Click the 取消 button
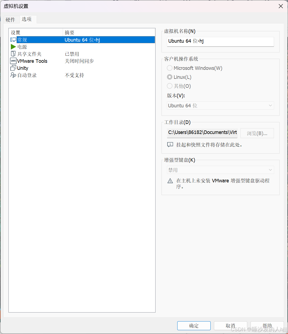This screenshot has width=288, height=334. pos(230,326)
